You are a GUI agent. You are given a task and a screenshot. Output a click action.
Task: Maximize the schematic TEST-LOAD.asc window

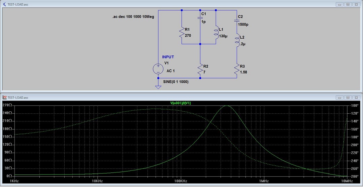pyautogui.click(x=348, y=4)
